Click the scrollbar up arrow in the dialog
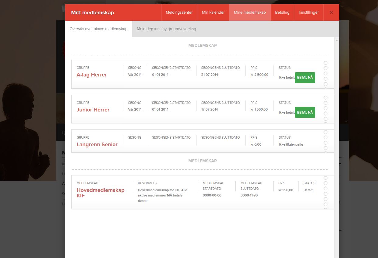This screenshot has width=378, height=258. coord(337,40)
